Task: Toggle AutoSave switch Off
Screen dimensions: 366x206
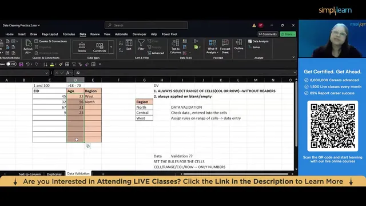Action: [x=11, y=64]
